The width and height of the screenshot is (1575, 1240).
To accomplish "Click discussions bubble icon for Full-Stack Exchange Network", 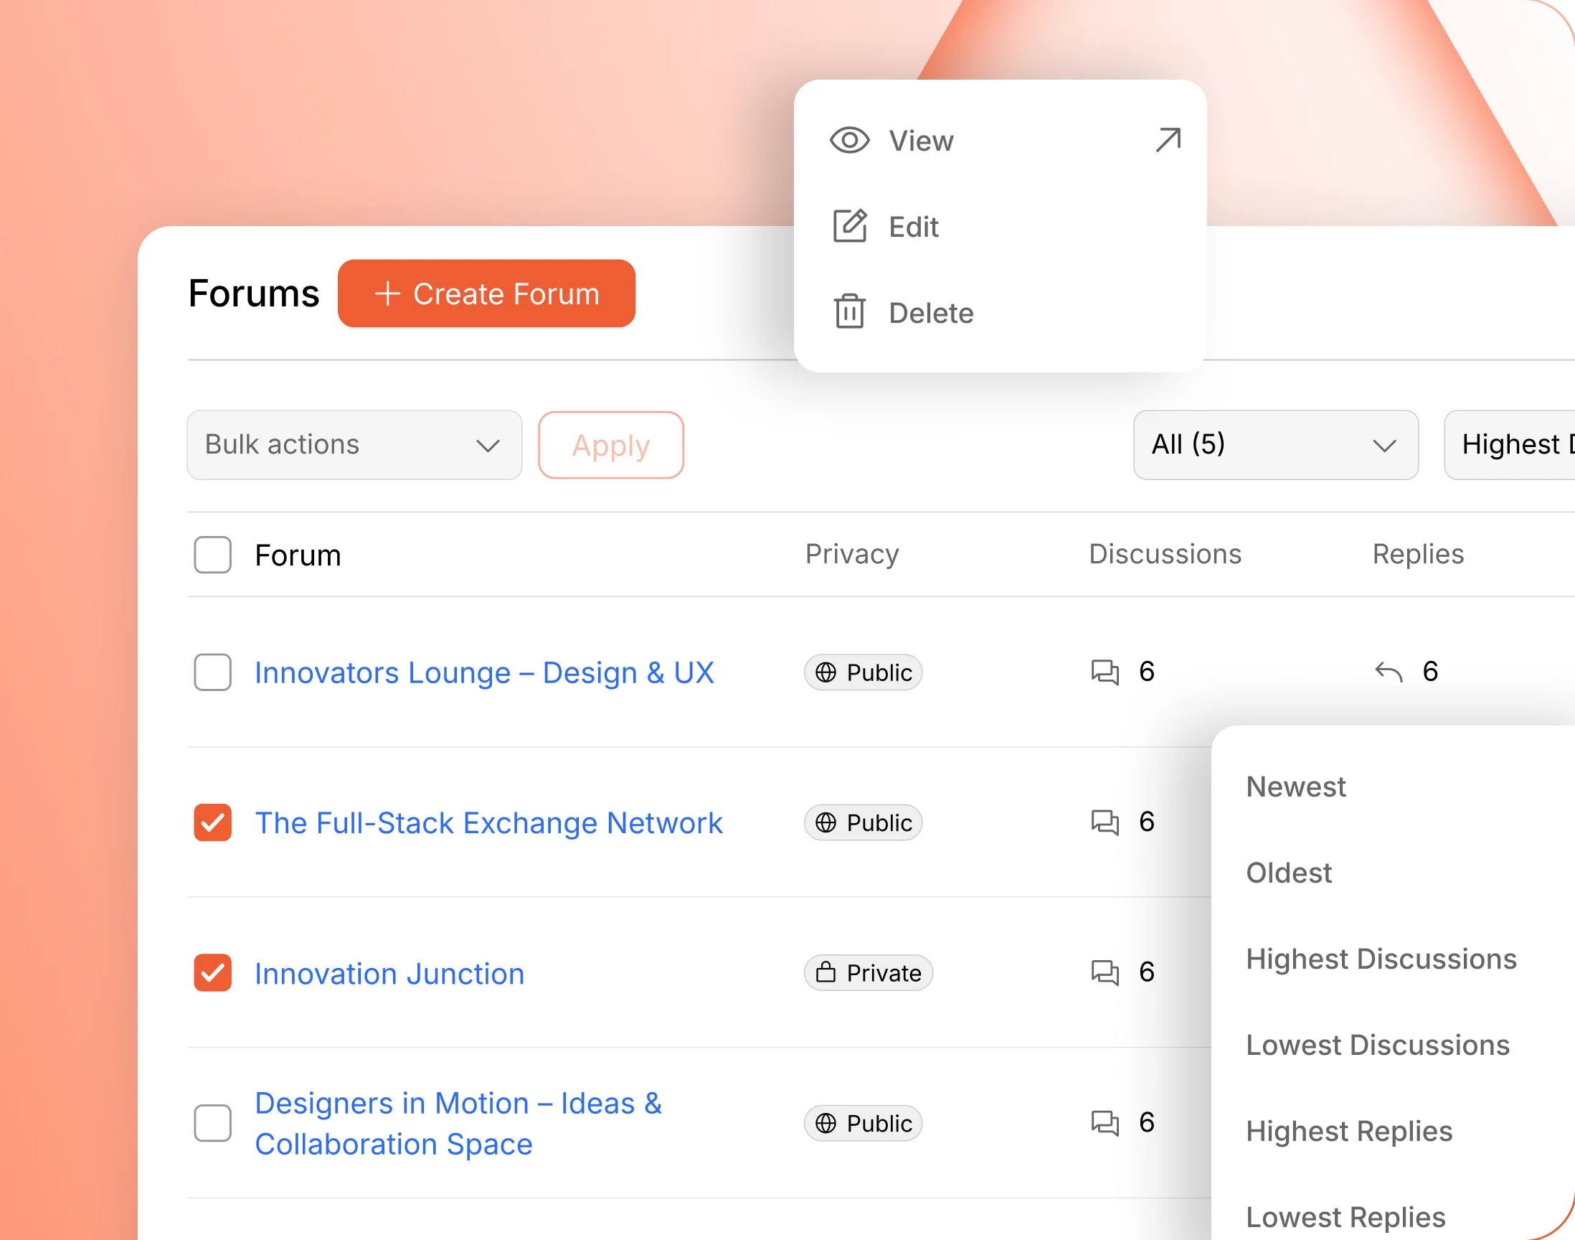I will pyautogui.click(x=1105, y=822).
